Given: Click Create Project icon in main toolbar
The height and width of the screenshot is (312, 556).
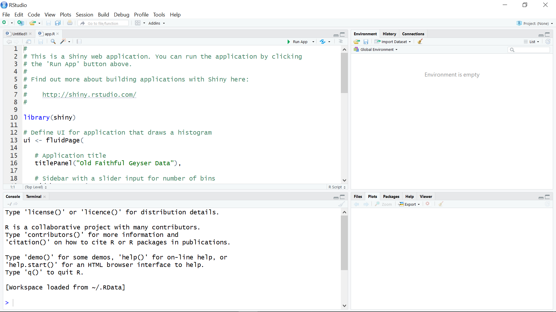Looking at the screenshot, I should pos(21,23).
